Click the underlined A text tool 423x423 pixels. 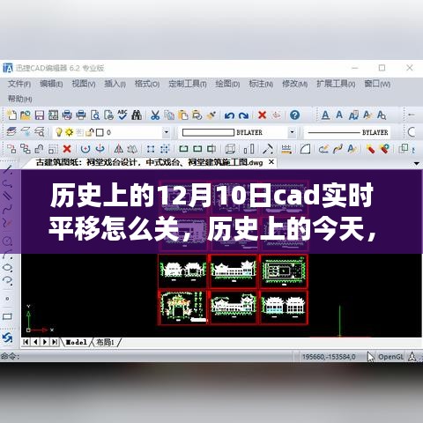click(x=325, y=115)
